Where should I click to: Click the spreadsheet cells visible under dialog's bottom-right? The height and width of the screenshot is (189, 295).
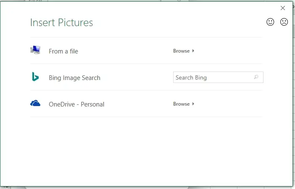tap(252, 187)
